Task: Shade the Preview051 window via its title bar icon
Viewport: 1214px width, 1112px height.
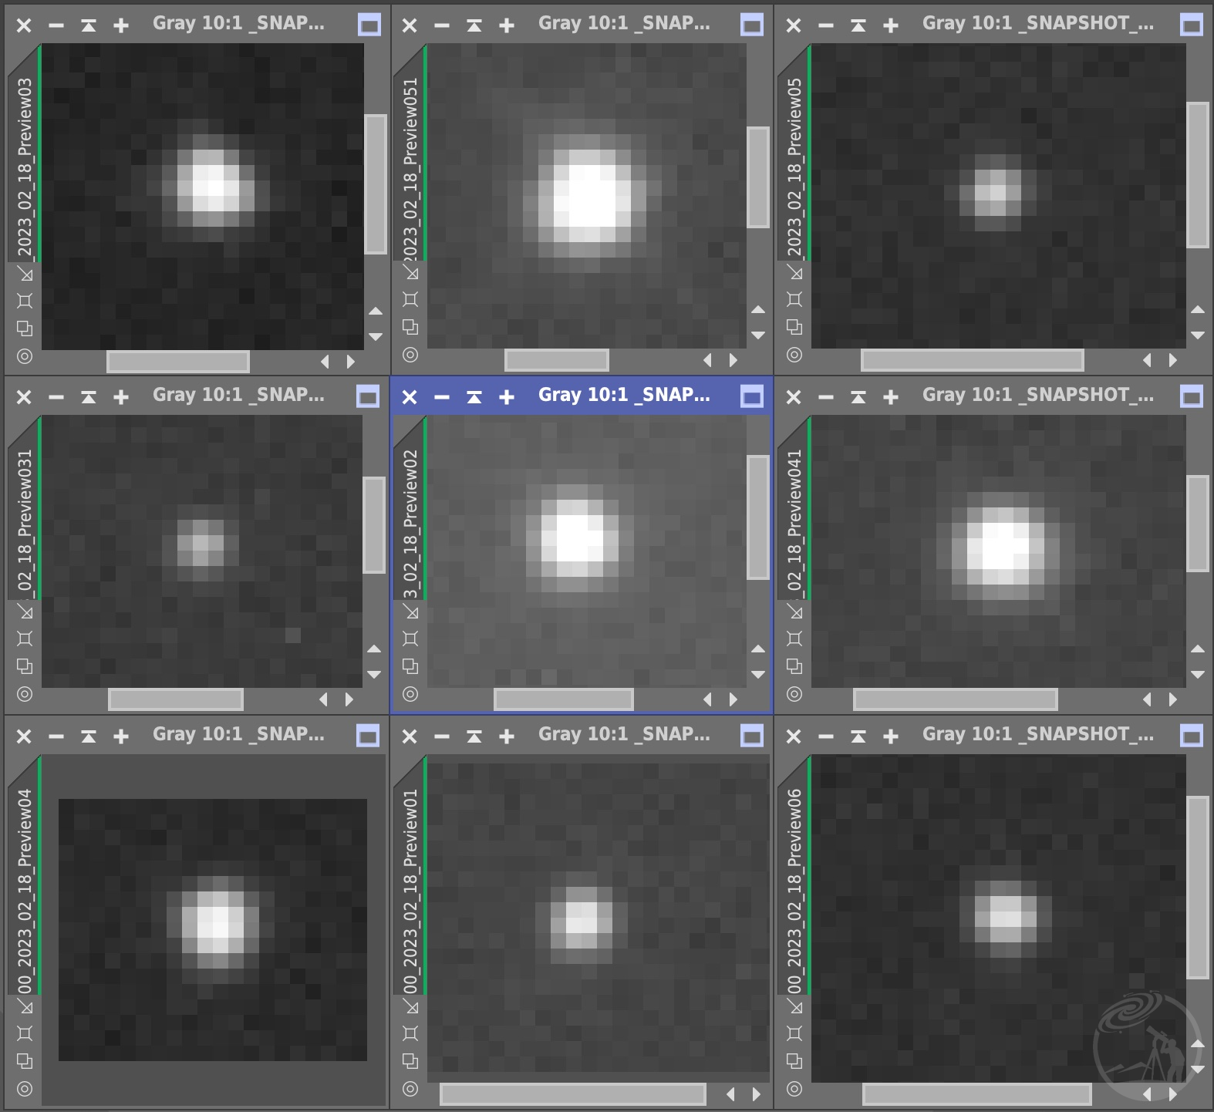Action: (474, 25)
